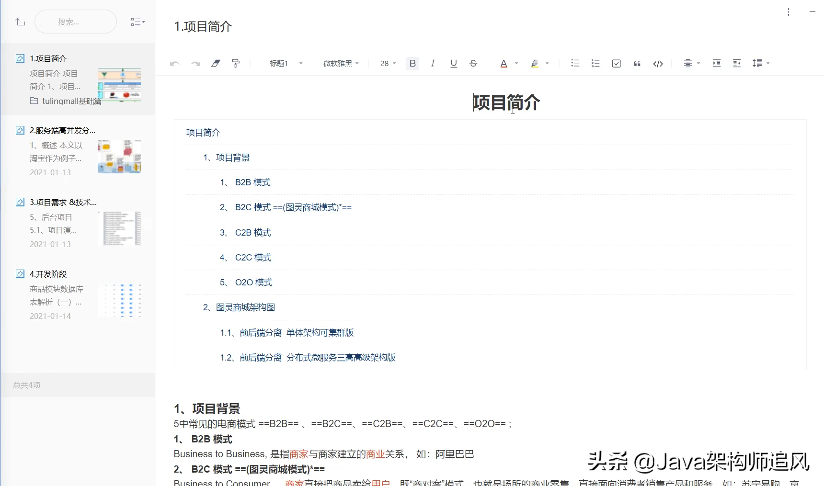
Task: Click the note title 1.项目简介 field
Action: point(203,26)
